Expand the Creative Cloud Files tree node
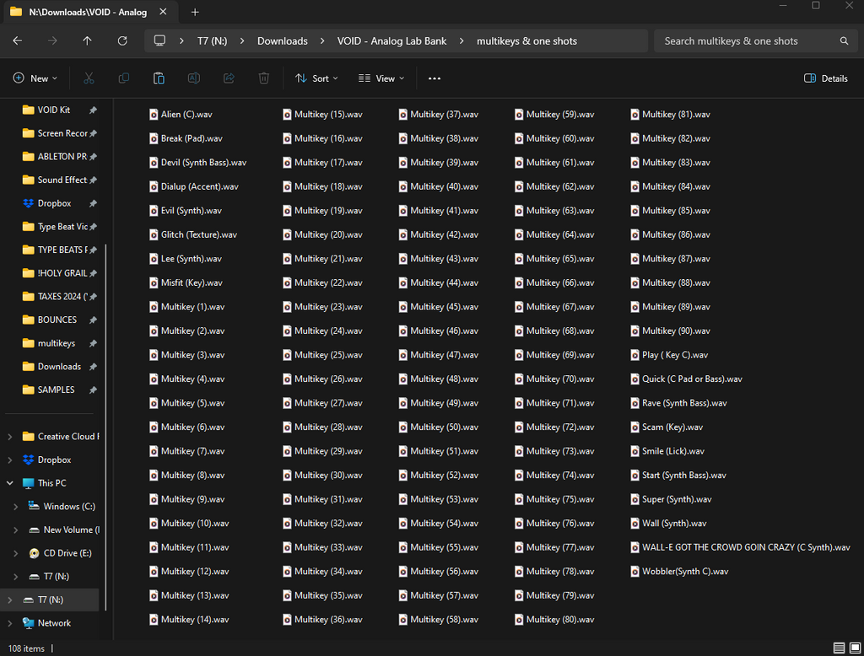Viewport: 864px width, 656px height. (10, 437)
